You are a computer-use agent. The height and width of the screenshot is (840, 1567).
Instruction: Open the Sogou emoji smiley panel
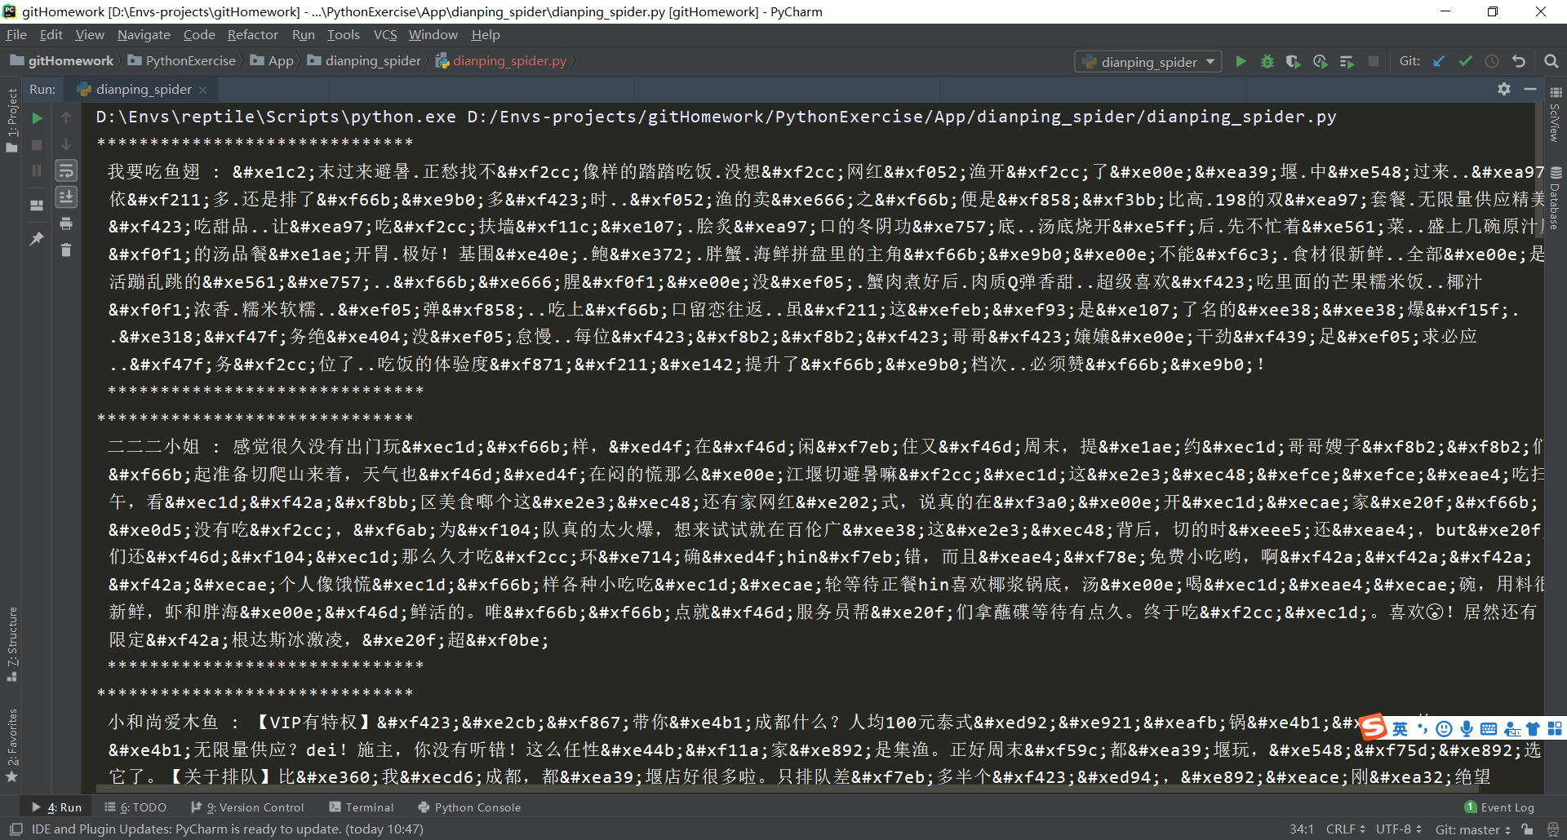[1444, 729]
